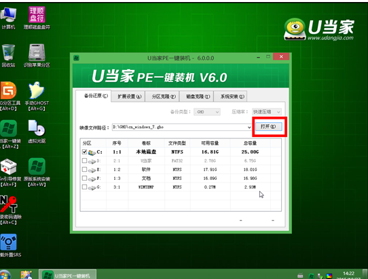
Task: Select the 文档 volume label cell
Action: [x=146, y=179]
